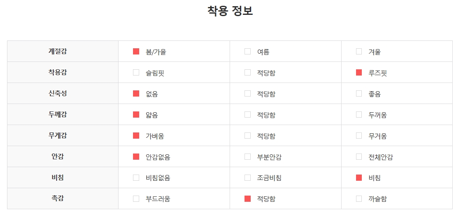Select the 전체안감 checkbox
Image resolution: width=463 pixels, height=215 pixels.
[x=359, y=156]
